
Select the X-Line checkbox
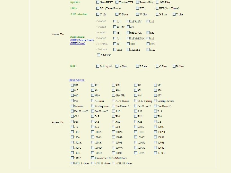coord(157,14)
